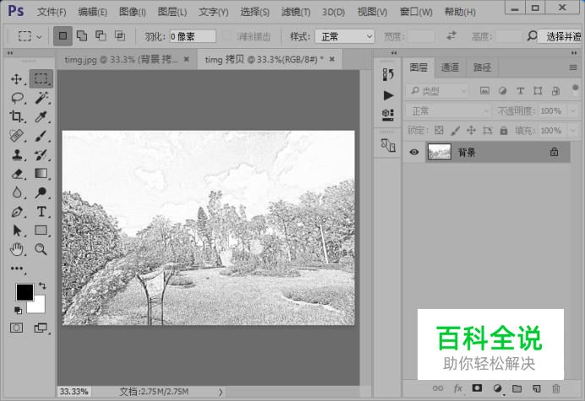The width and height of the screenshot is (585, 401).
Task: Select the Horizontal Type tool
Action: [x=41, y=211]
